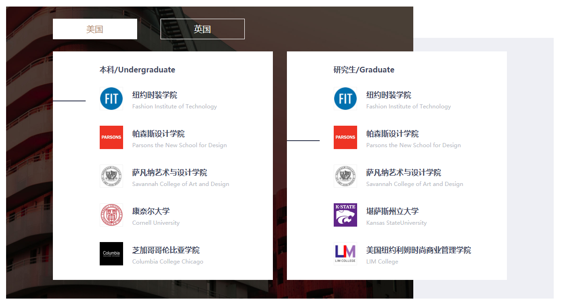This screenshot has width=564, height=307.
Task: Click the FIT logo under Graduate
Action: click(x=345, y=99)
